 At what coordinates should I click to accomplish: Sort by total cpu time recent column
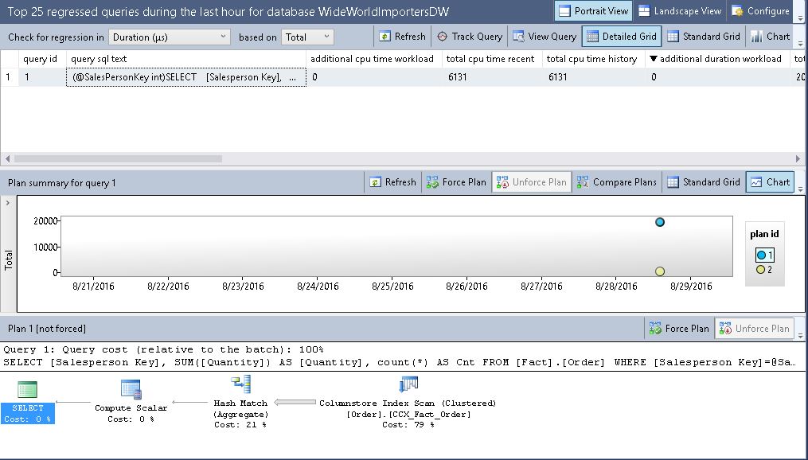tap(492, 59)
